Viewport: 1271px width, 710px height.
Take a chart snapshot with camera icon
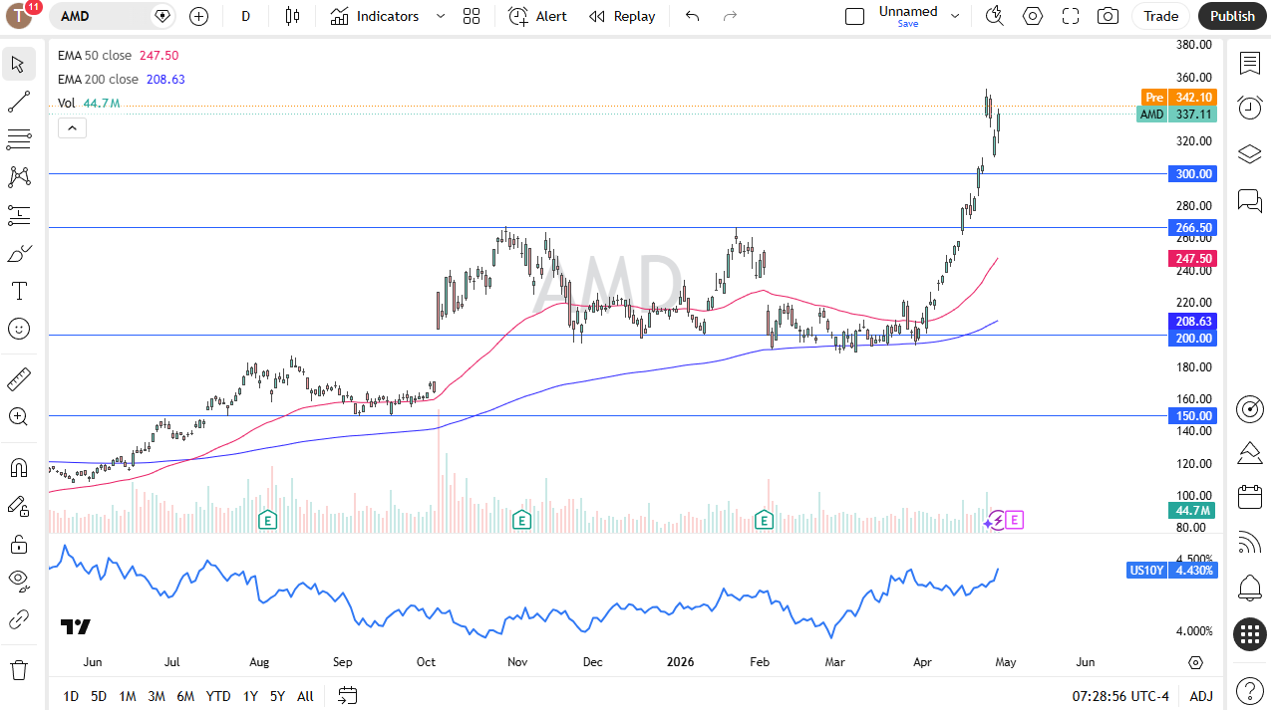[1108, 16]
